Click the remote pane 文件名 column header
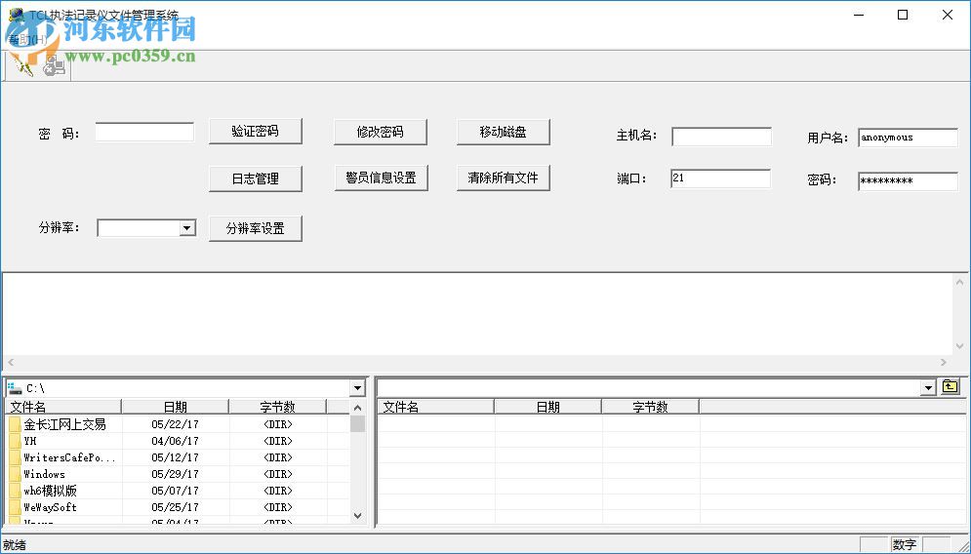This screenshot has width=971, height=554. 435,407
